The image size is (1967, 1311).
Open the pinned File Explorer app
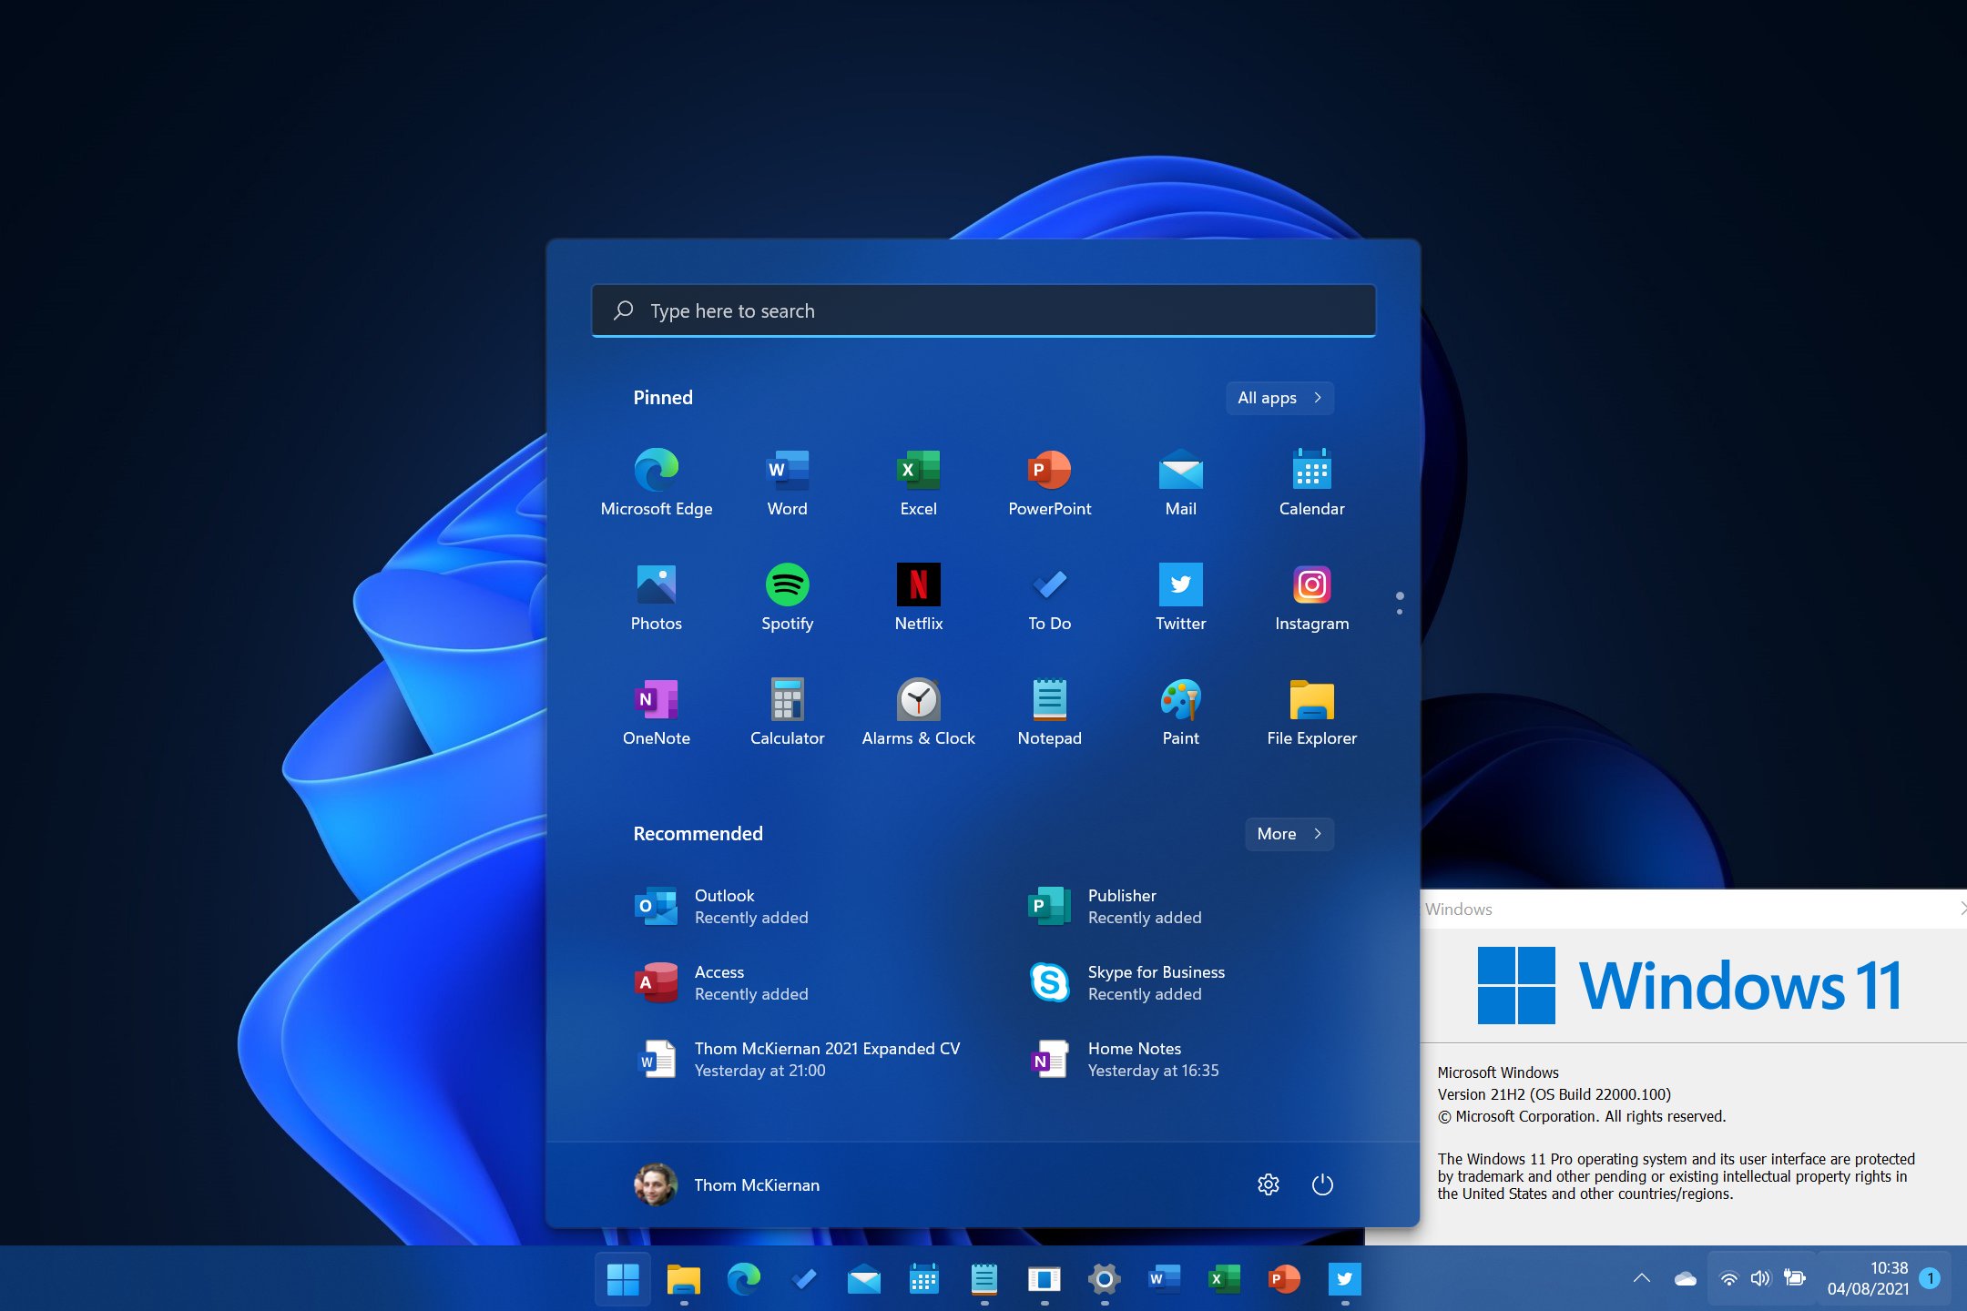point(1311,713)
